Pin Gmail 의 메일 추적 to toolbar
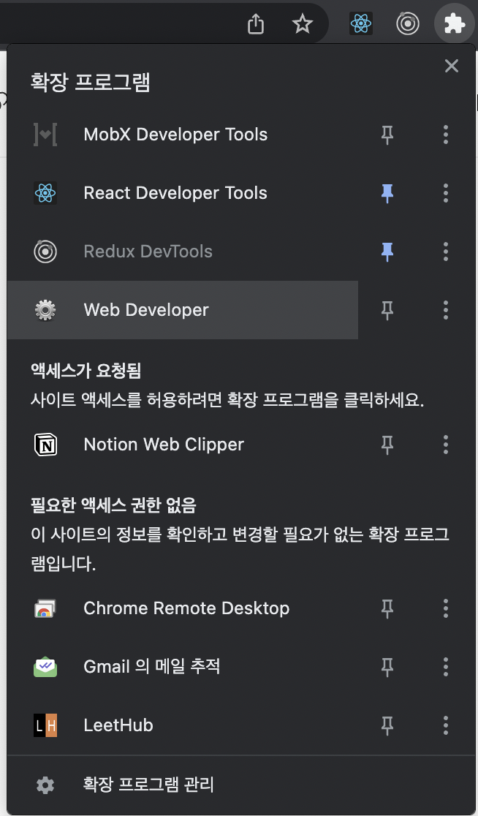 coord(387,667)
